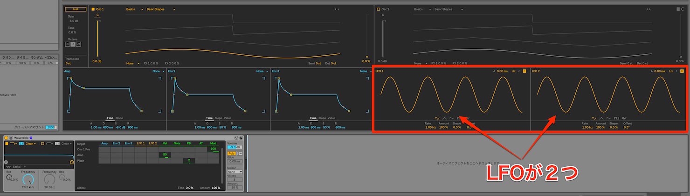Collapse Wavetable device expand arrow
Viewport: 690px width, 196px height.
coord(11,138)
